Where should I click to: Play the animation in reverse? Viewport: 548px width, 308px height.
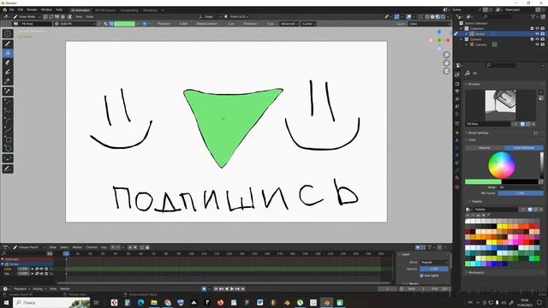[227, 289]
